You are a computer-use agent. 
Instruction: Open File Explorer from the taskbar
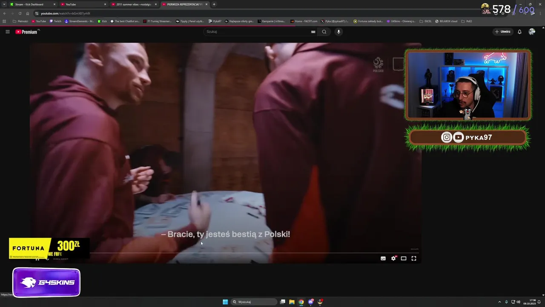click(292, 302)
